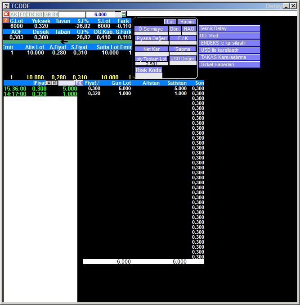
Task: Click the Gun Lot total 6.000 in white footer
Action: [124, 262]
